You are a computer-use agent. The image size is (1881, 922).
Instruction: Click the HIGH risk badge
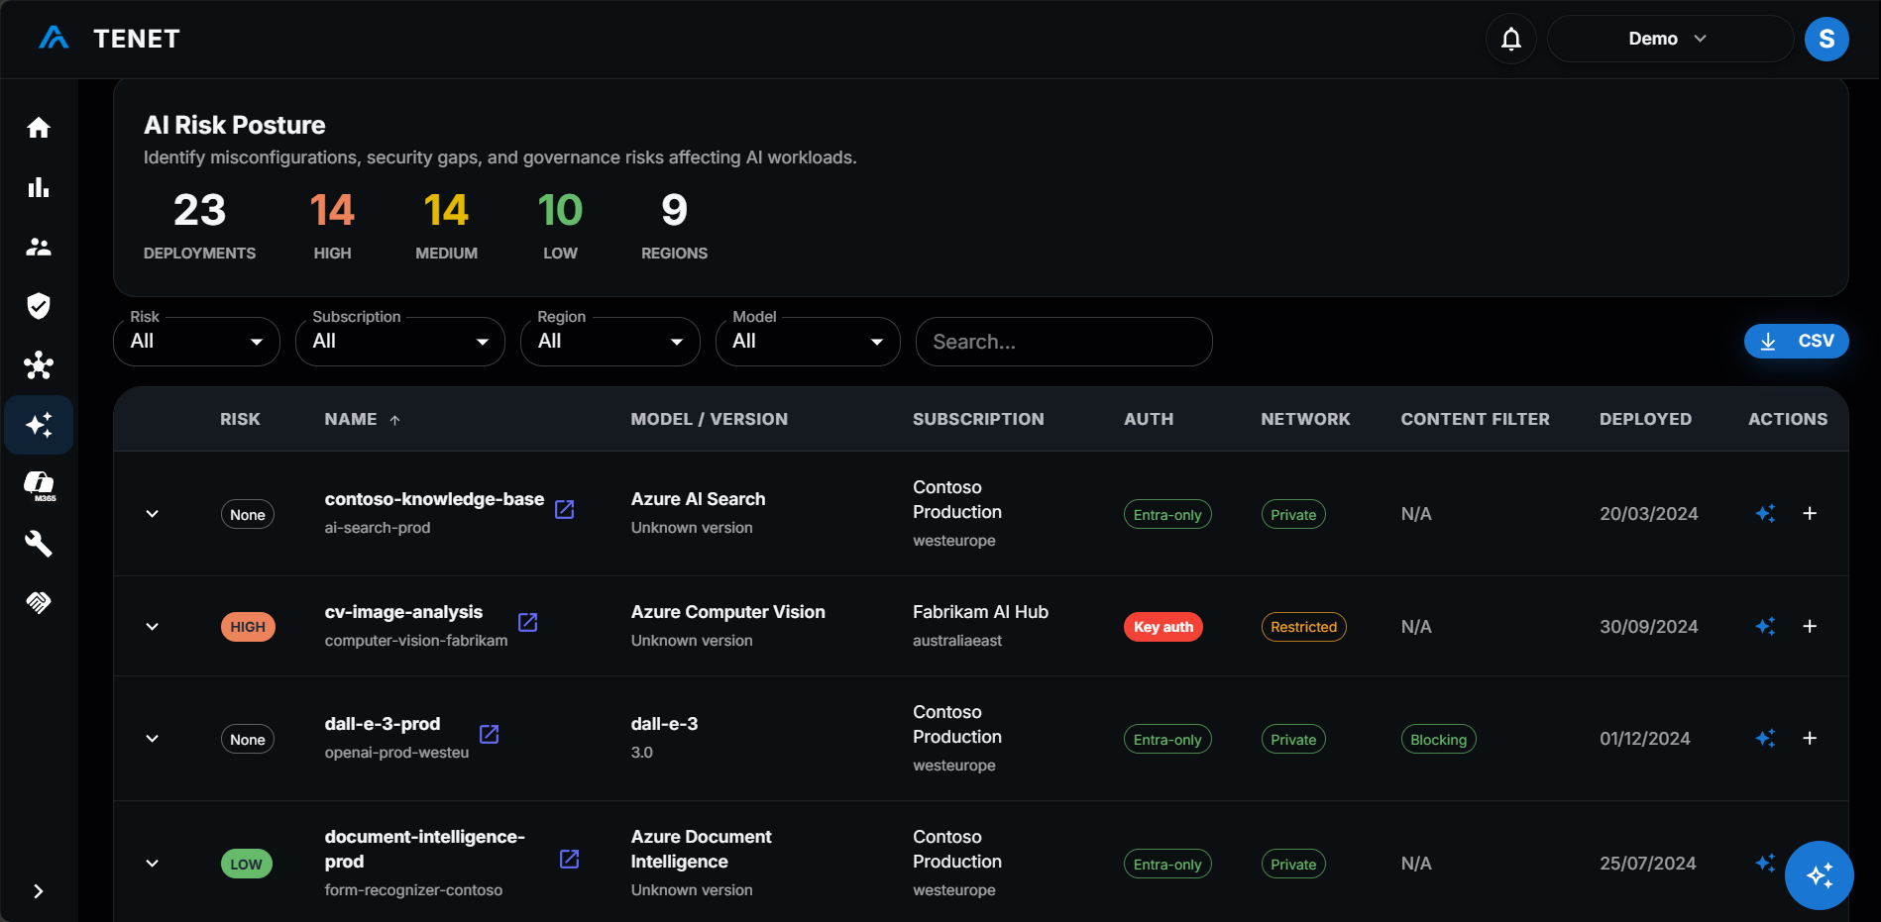coord(248,627)
